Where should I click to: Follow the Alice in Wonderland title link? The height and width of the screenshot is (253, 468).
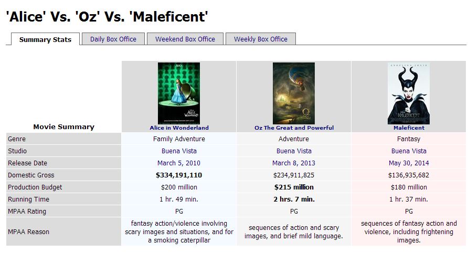(x=179, y=128)
